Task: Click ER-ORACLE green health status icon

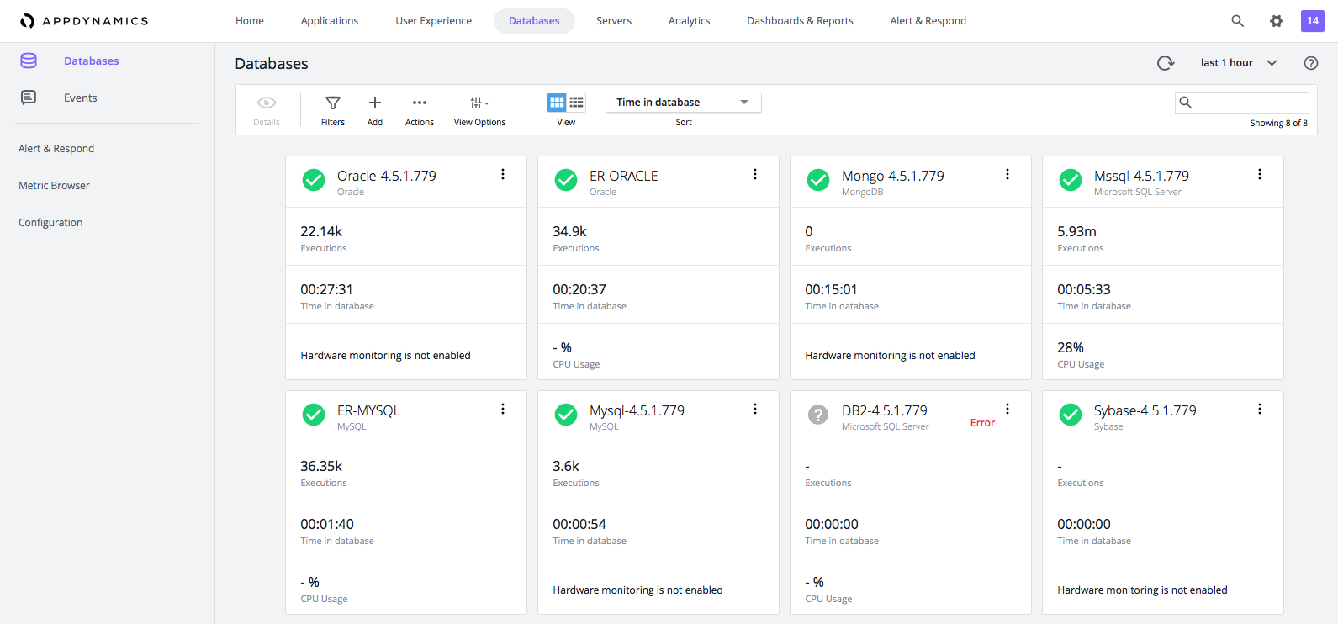Action: [x=566, y=180]
